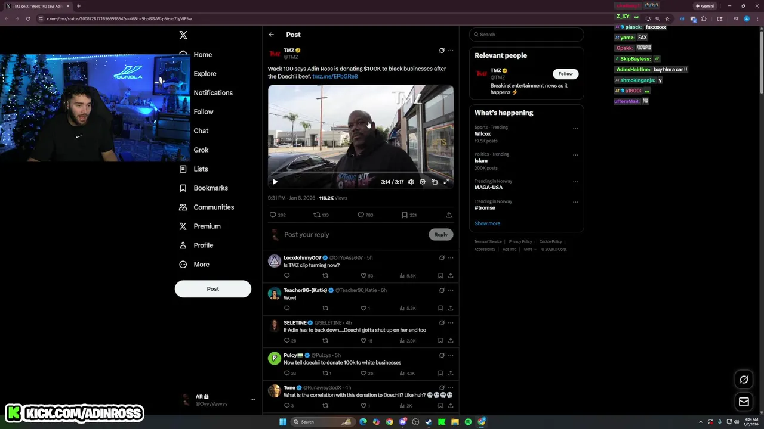Go back with the Post arrow
The image size is (764, 429).
pyautogui.click(x=272, y=35)
